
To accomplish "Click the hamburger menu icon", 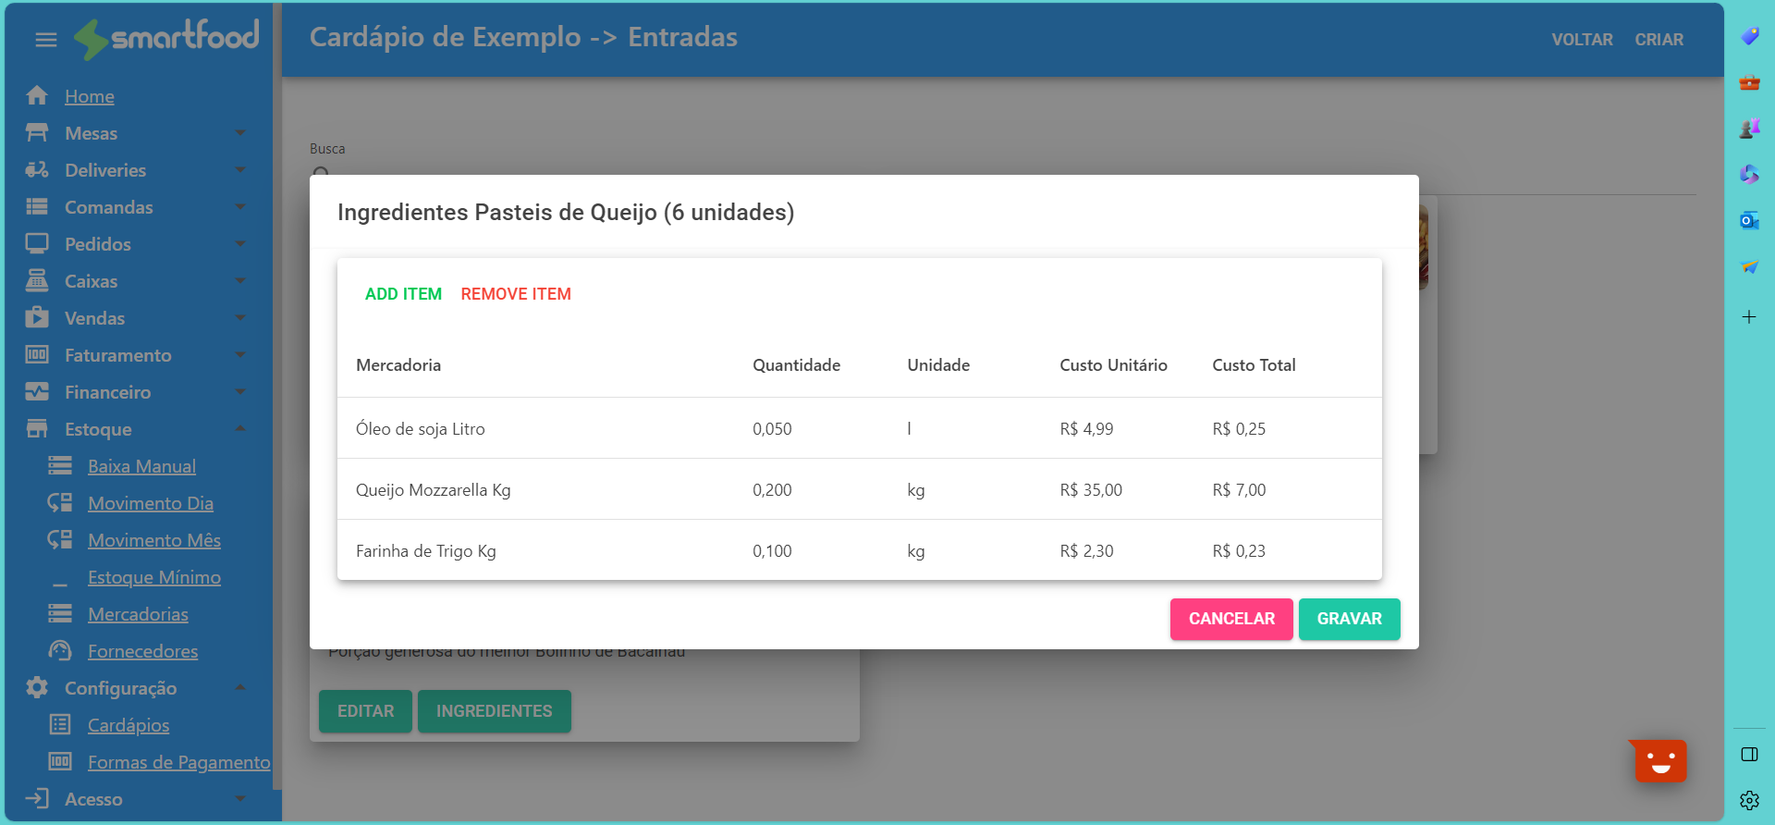I will (x=45, y=40).
